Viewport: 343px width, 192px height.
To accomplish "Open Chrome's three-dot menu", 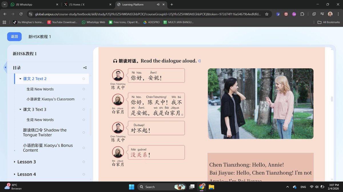I will pyautogui.click(x=338, y=14).
